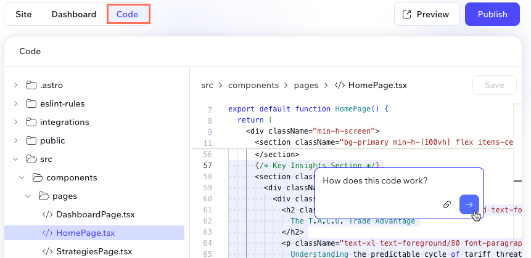Send the prompt with arrow button

click(469, 204)
